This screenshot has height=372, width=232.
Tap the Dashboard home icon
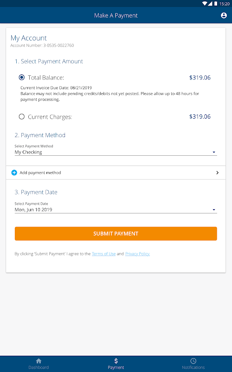pyautogui.click(x=39, y=361)
